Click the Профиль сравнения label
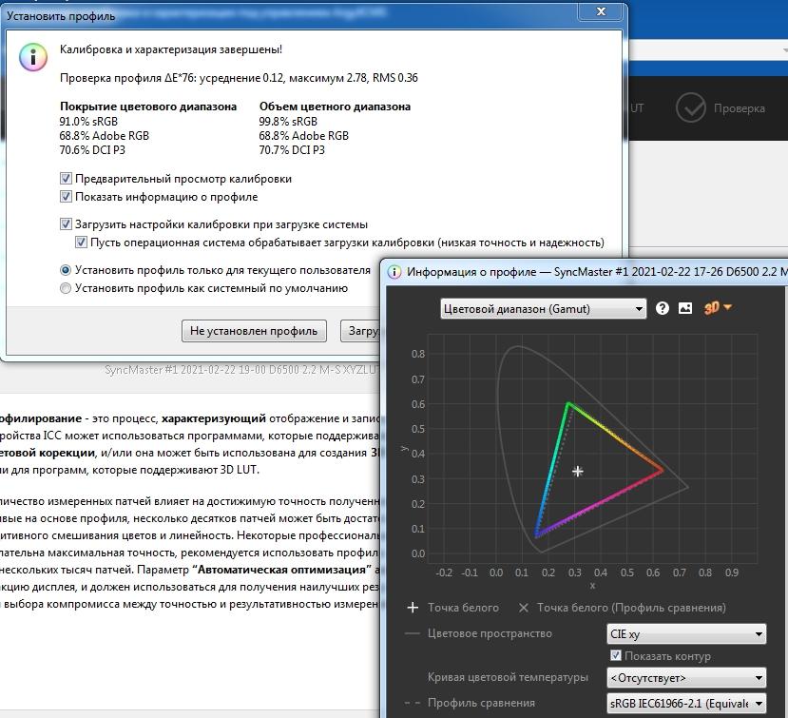The image size is (788, 718). pos(481,703)
